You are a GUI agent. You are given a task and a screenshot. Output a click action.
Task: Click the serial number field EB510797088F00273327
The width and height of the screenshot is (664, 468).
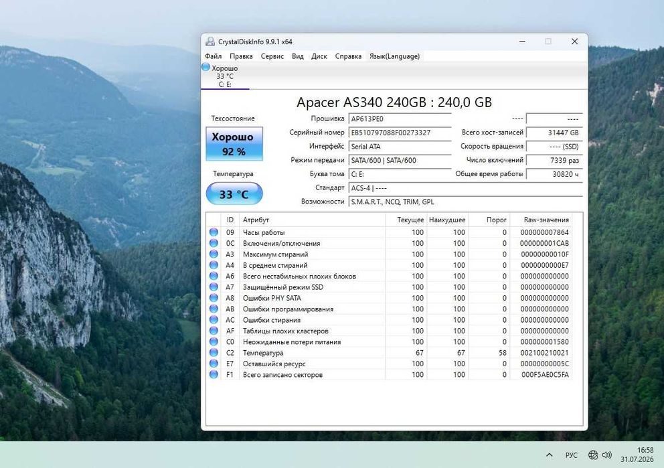(400, 133)
